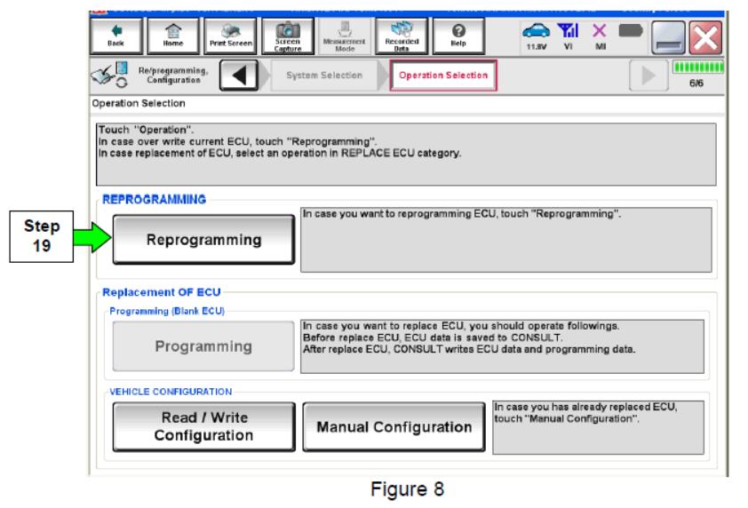Click the Re/programming Configuration icon
This screenshot has height=508, width=748.
tap(110, 75)
